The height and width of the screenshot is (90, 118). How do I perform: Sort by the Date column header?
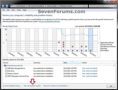pyautogui.click(x=72, y=63)
